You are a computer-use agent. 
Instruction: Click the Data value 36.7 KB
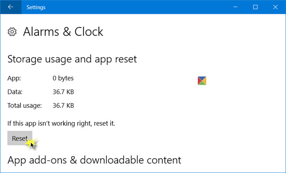63,92
